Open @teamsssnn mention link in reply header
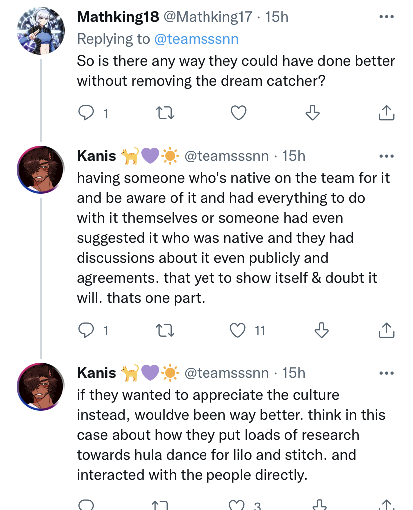Image resolution: width=413 pixels, height=510 pixels. [x=197, y=39]
